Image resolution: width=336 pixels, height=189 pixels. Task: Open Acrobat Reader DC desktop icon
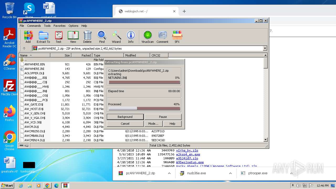pos(9,38)
